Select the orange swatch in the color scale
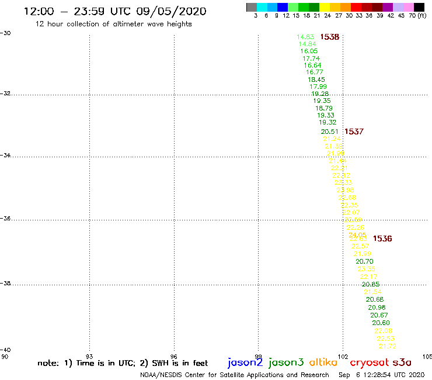Screen dimensions: 432x380 click(345, 7)
